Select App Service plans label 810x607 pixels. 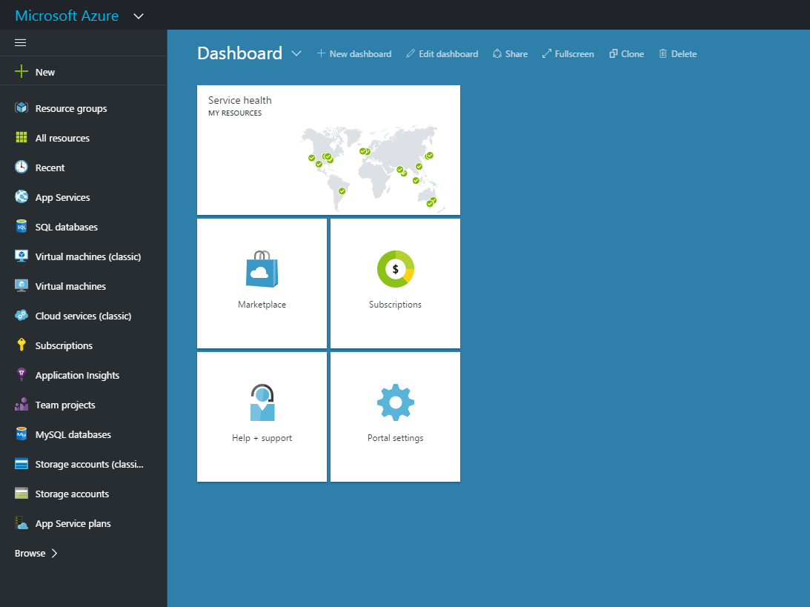73,523
